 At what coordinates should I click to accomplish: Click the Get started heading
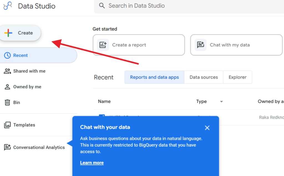[105, 29]
